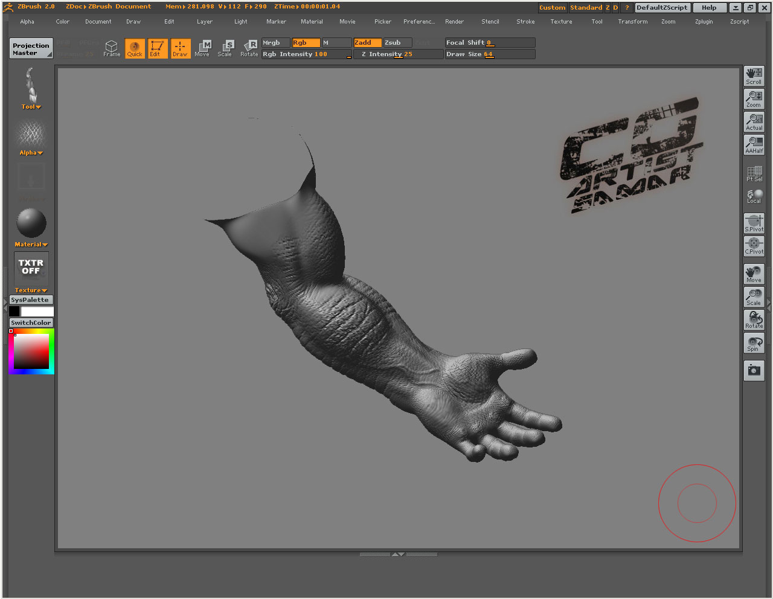Choose the Rotate mode icon
Viewport: 773px width, 599px height.
(249, 48)
